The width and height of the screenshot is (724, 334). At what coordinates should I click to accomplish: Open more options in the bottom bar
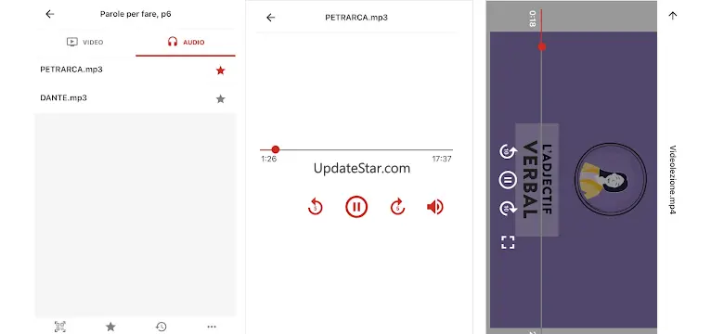tap(212, 327)
